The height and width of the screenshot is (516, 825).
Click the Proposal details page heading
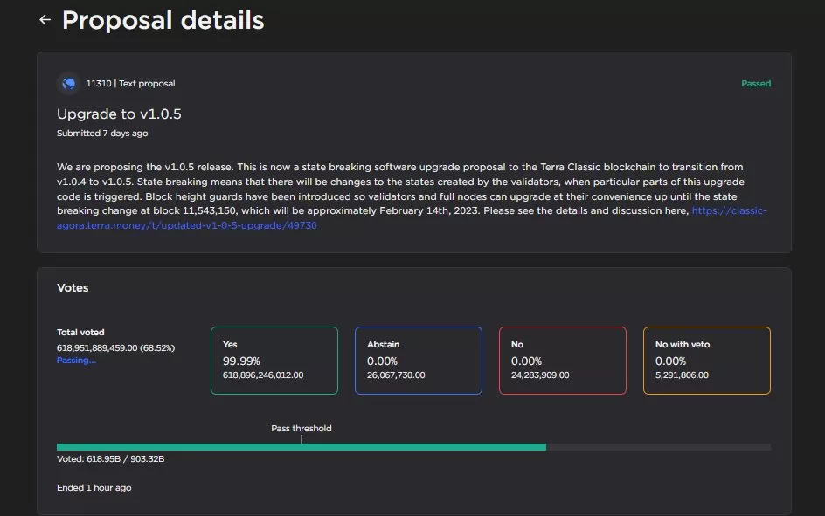pos(163,20)
